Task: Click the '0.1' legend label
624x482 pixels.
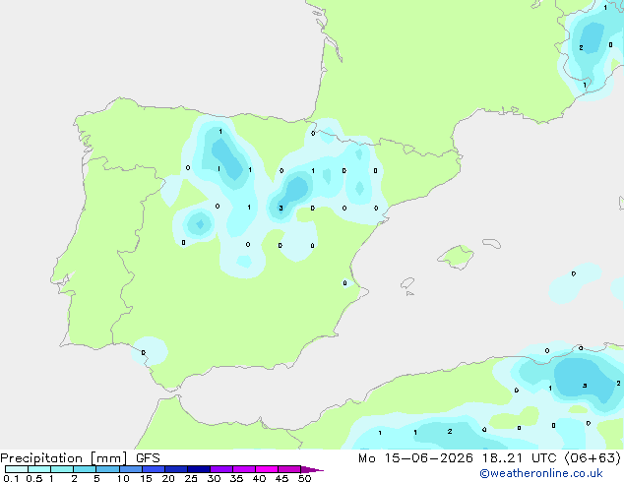Action: (11, 478)
